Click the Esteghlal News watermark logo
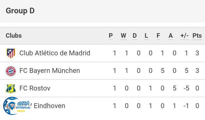The width and height of the screenshot is (205, 120). pos(15,106)
